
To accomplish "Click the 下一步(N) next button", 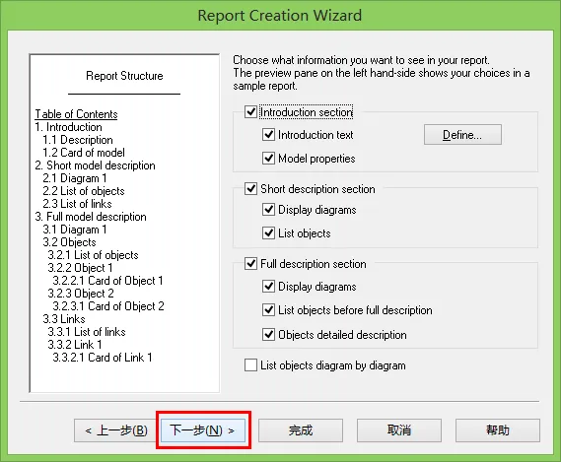I will coord(203,430).
